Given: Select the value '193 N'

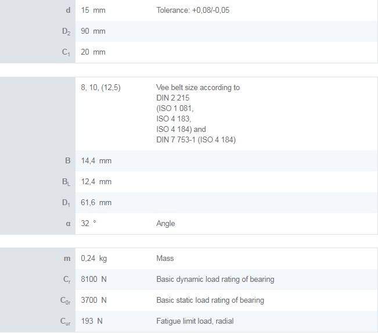Looking at the screenshot, I should point(92,321).
